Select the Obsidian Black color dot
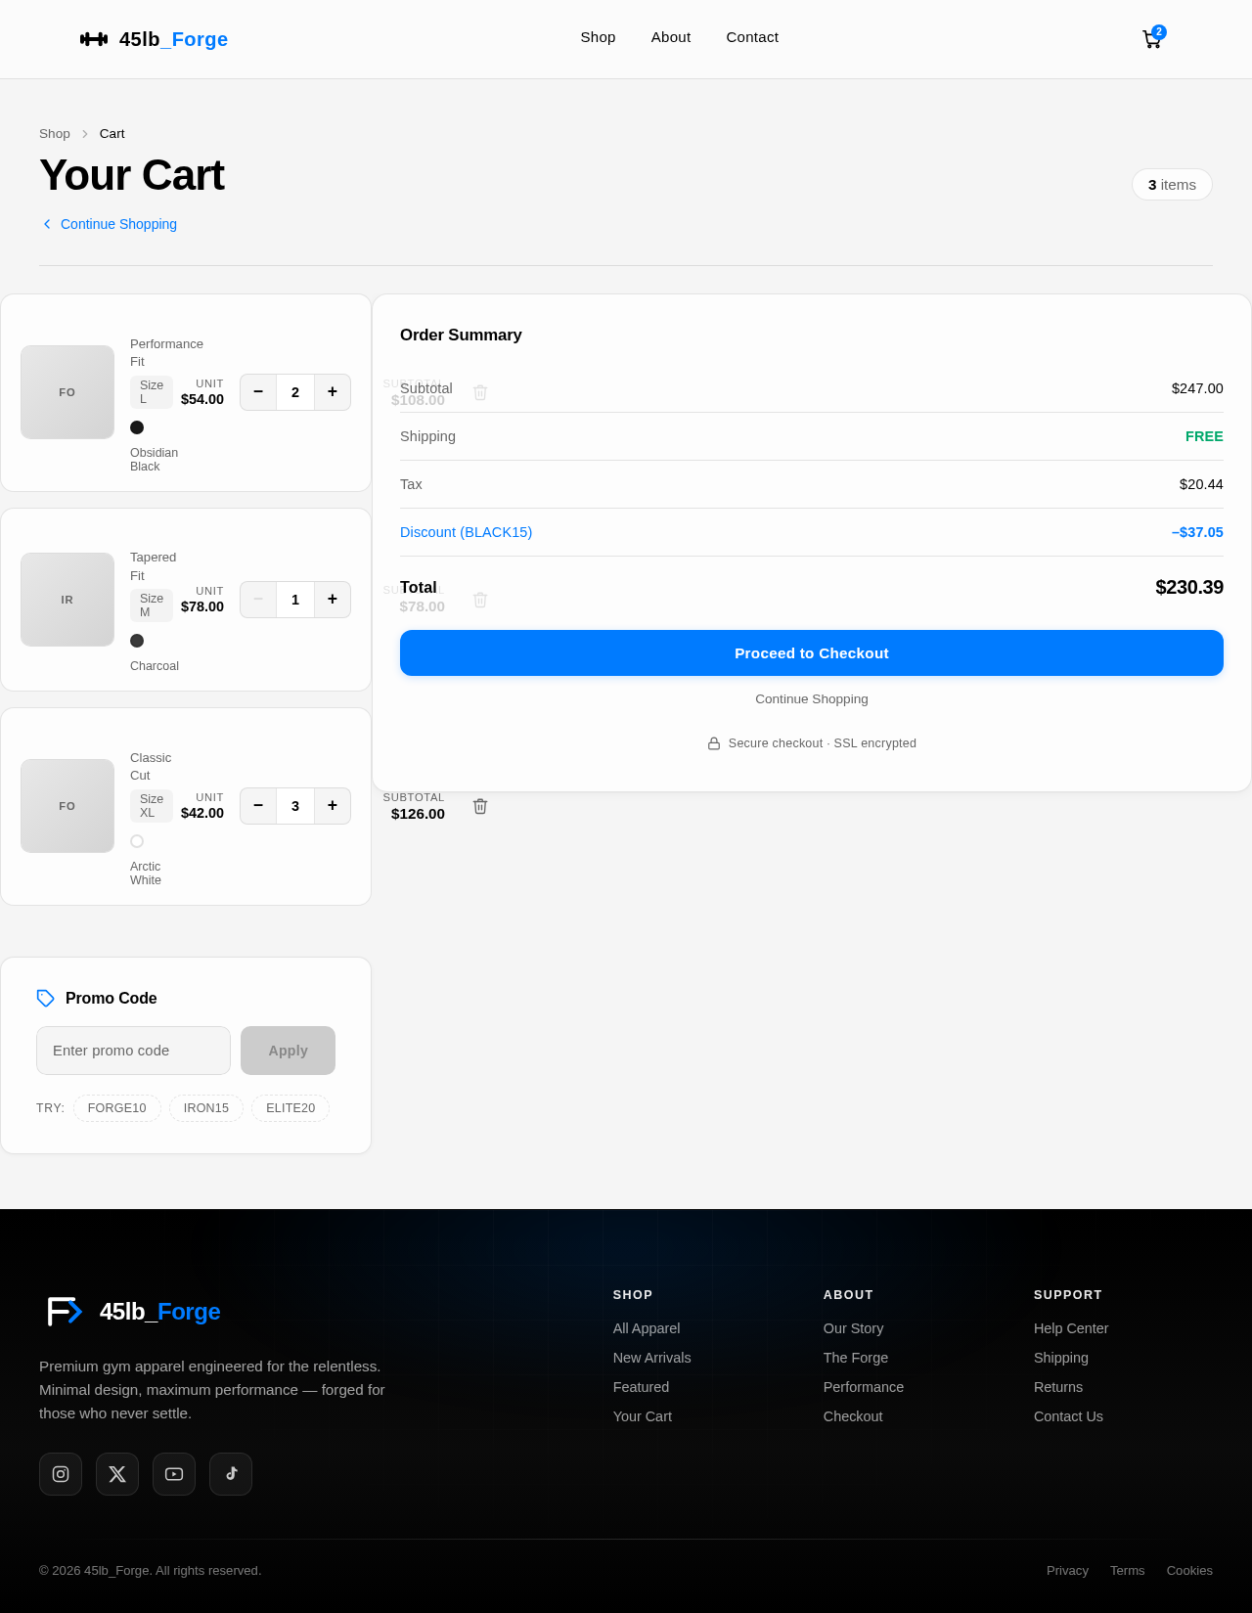 pyautogui.click(x=137, y=427)
